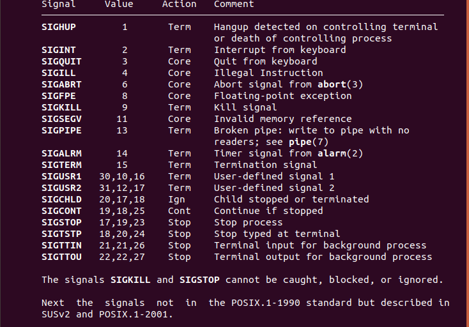The width and height of the screenshot is (469, 327).
Task: Click the SIGHUP signal name
Action: coord(59,27)
